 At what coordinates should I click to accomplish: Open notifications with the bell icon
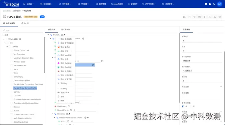pyautogui.click(x=210, y=4)
